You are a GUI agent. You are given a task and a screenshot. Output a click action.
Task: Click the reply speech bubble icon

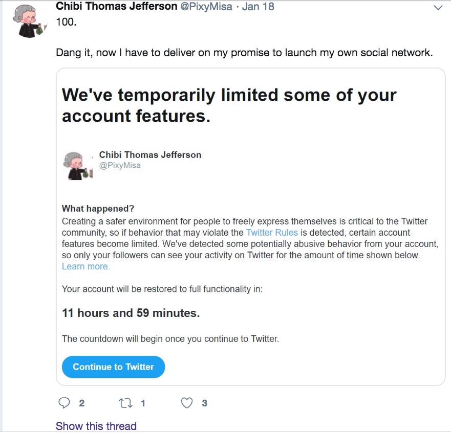point(65,403)
